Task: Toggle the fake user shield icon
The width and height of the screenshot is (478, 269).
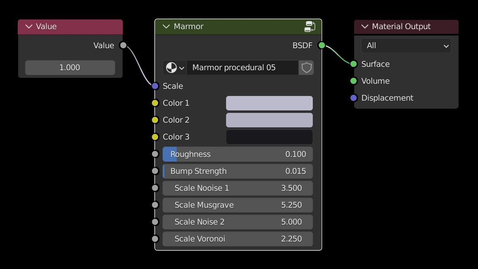Action: coord(306,68)
